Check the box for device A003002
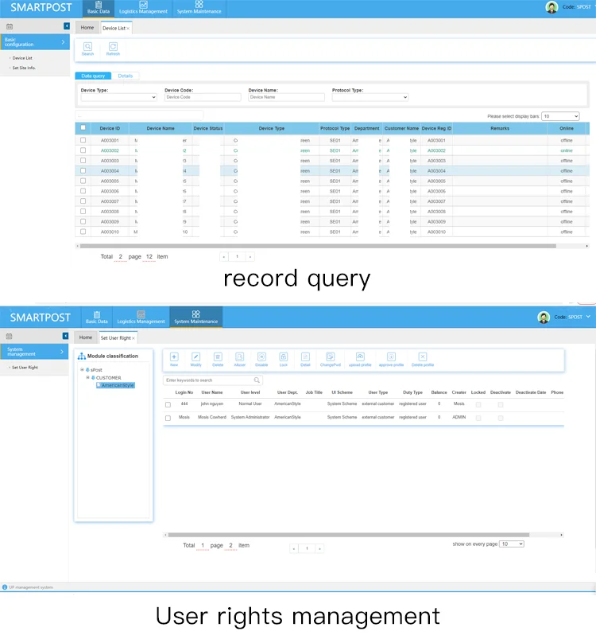The image size is (596, 639). click(x=83, y=150)
